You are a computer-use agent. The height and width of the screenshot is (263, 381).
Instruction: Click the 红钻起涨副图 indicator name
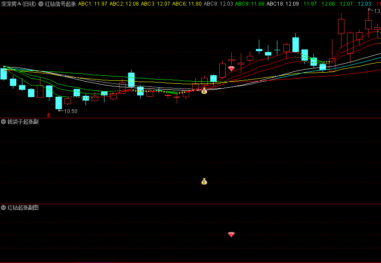pyautogui.click(x=23, y=208)
